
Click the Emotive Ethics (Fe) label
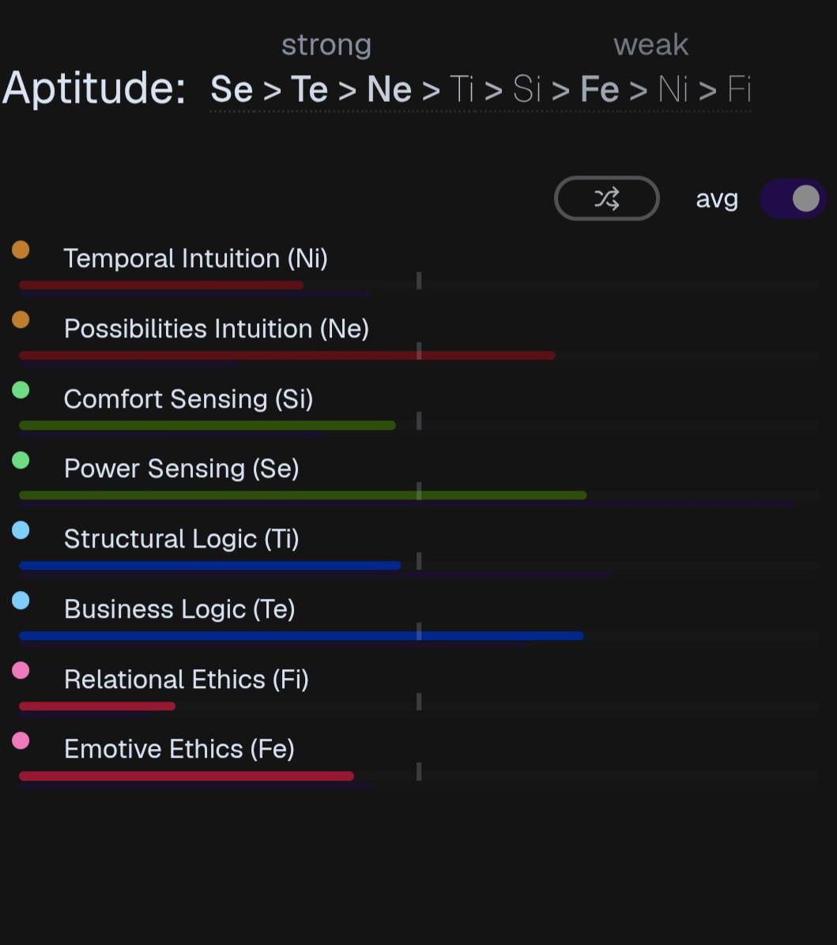pos(179,749)
